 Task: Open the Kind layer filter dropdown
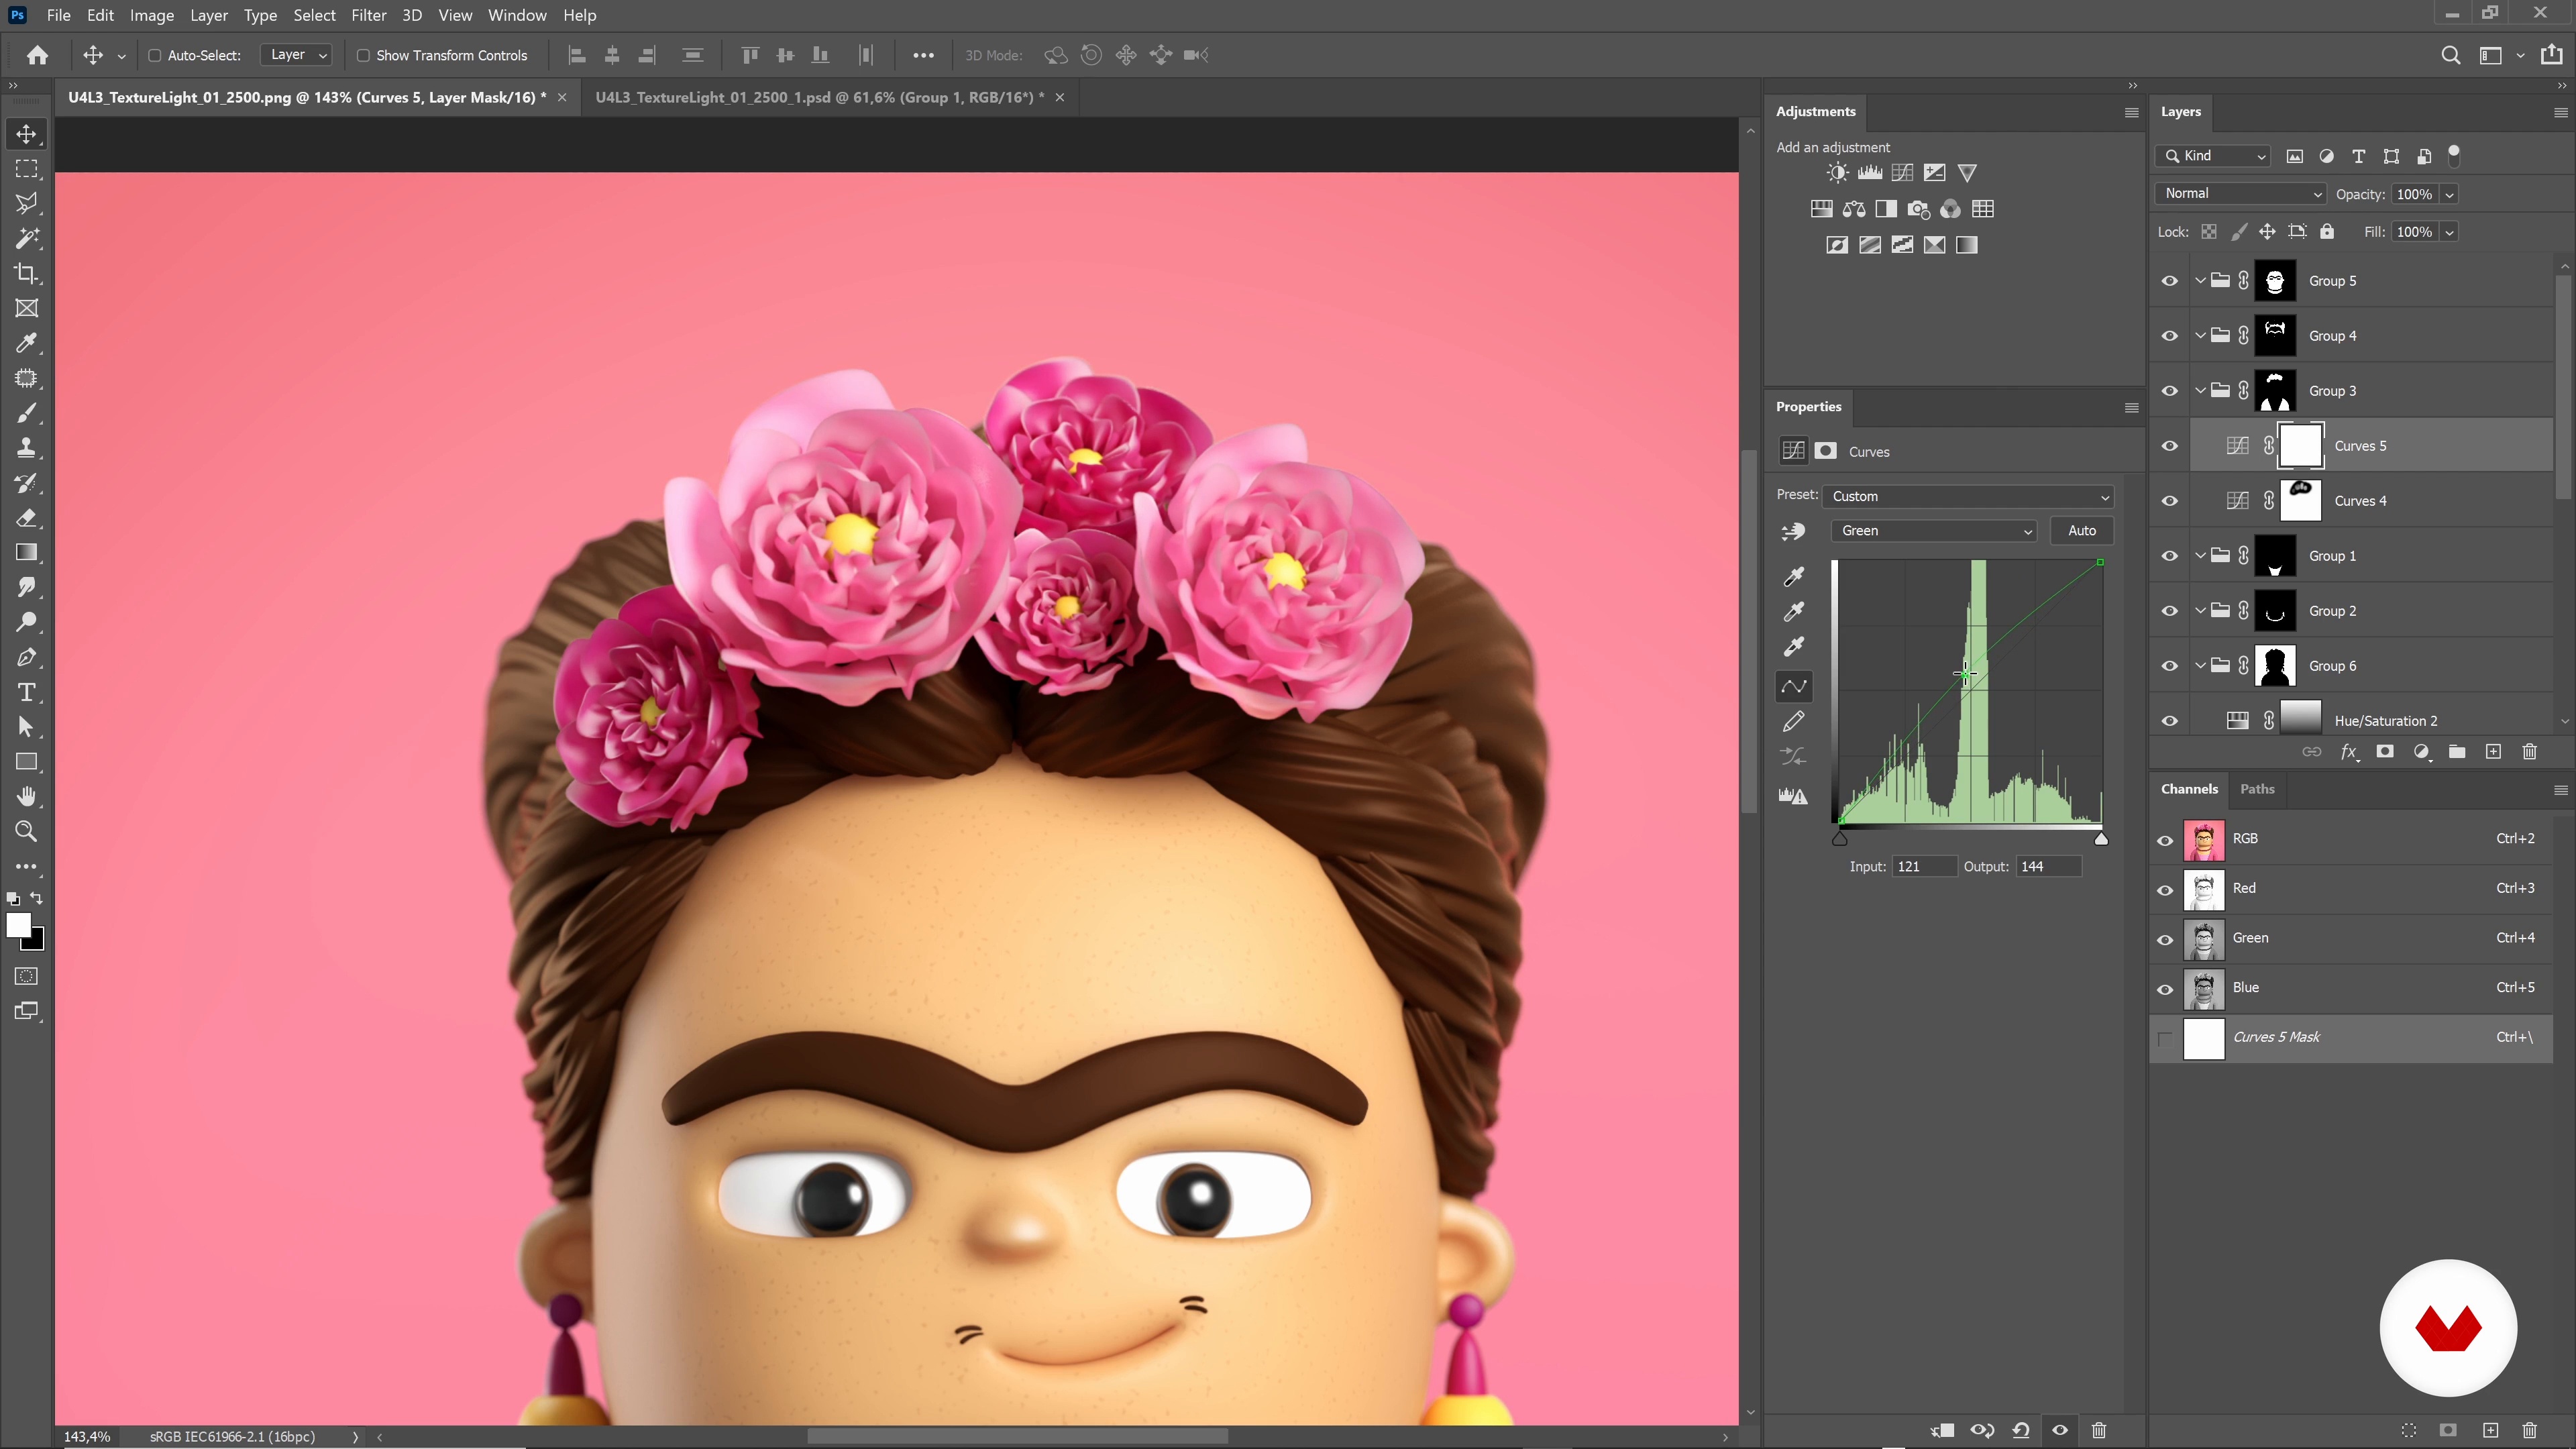(x=2213, y=156)
